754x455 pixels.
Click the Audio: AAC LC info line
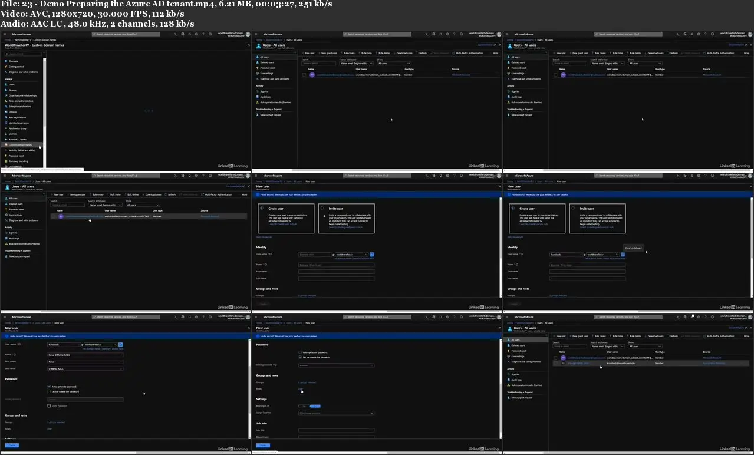click(97, 24)
